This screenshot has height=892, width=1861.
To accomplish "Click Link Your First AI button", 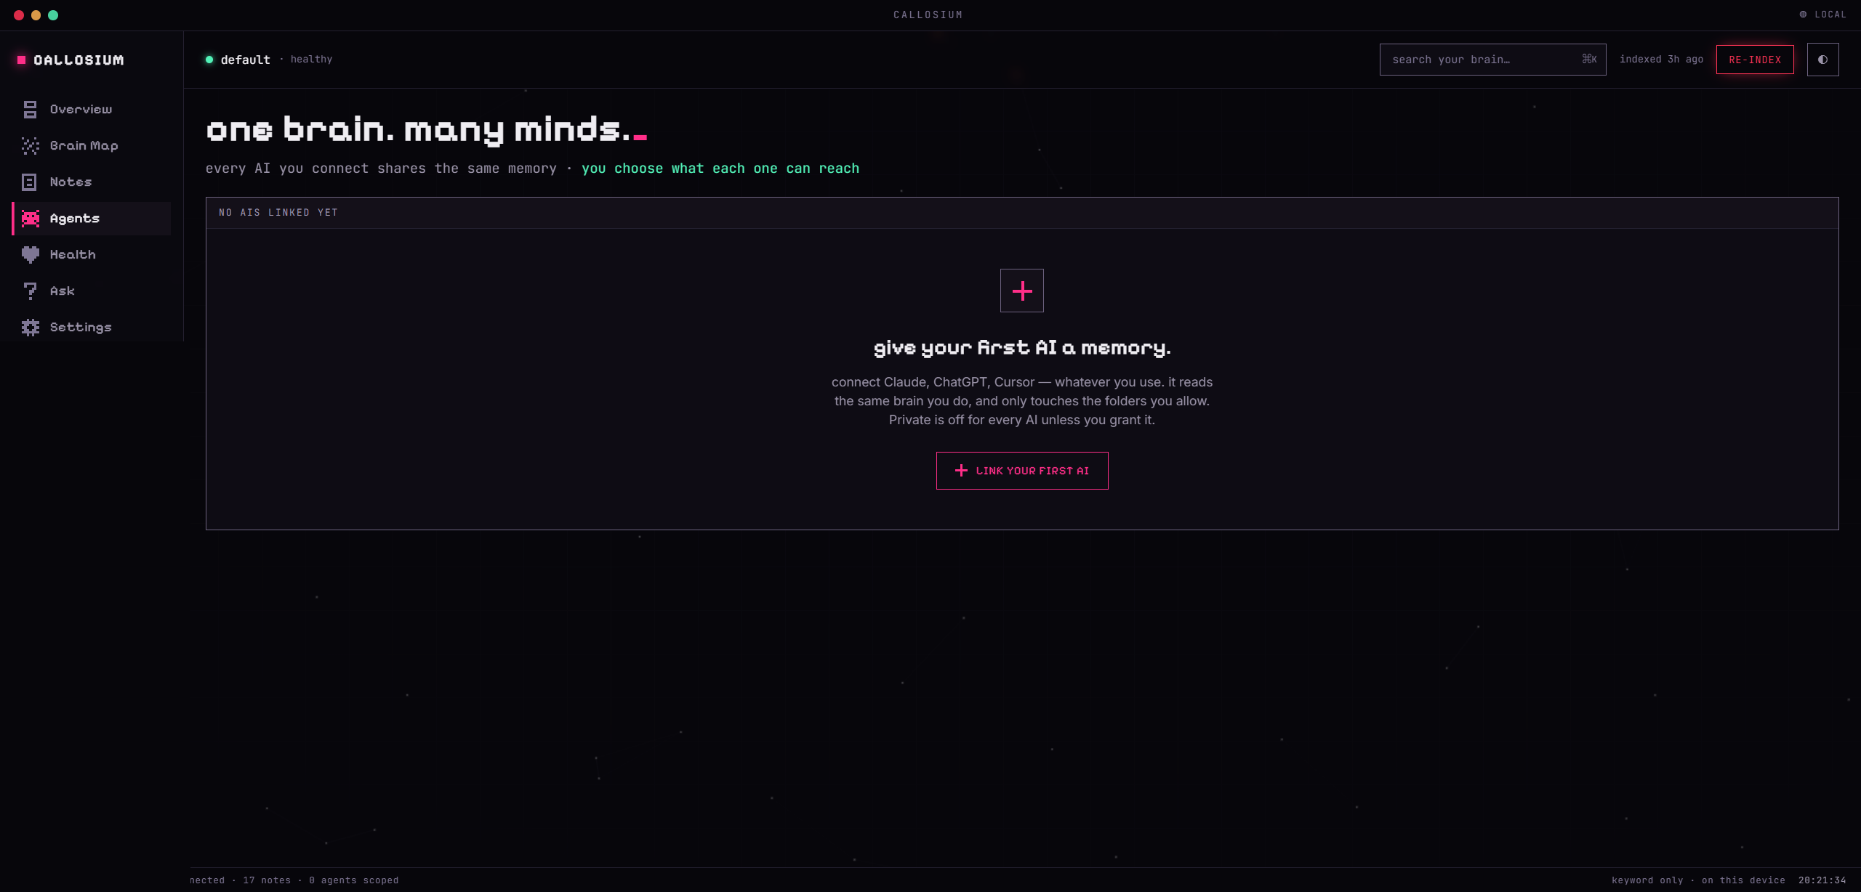I will click(x=1022, y=471).
